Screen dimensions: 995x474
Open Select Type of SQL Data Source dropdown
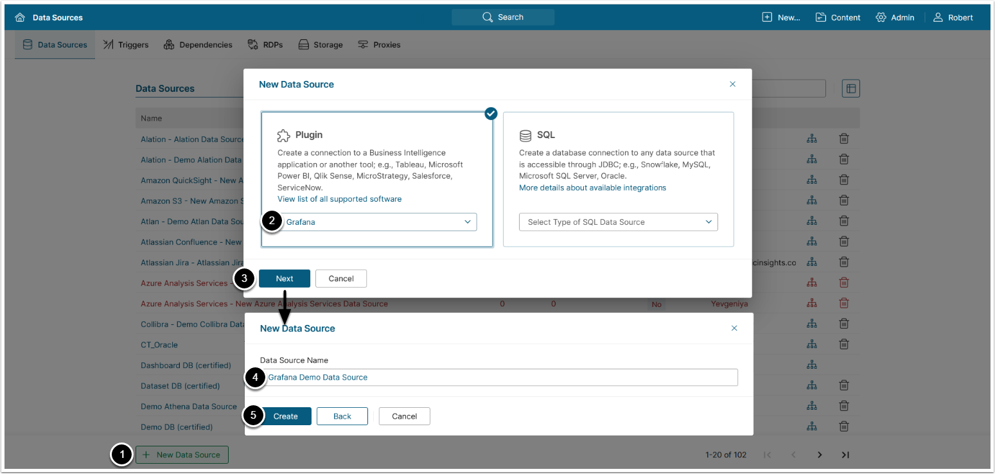(618, 222)
